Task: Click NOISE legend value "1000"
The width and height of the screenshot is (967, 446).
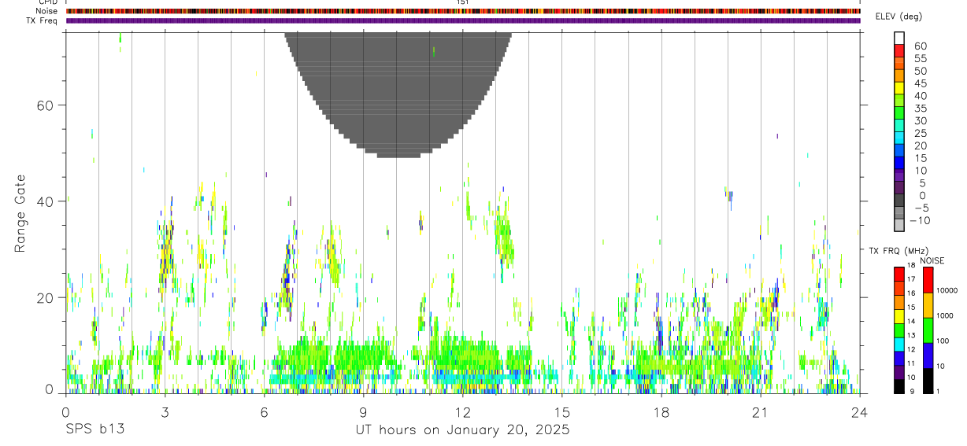Action: 945,315
